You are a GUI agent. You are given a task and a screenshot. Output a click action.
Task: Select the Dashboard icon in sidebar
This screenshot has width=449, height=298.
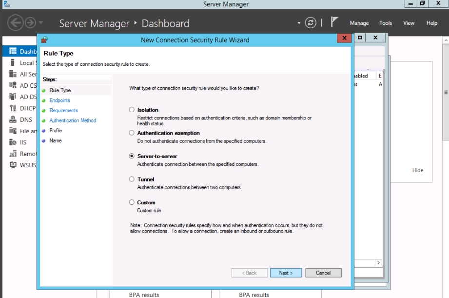point(13,51)
